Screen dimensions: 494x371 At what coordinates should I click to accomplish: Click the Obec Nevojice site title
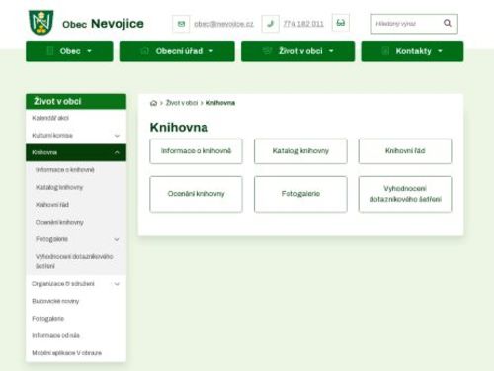point(103,24)
